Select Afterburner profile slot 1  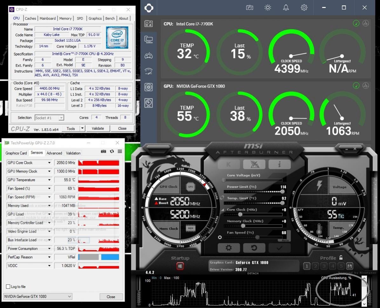[307, 266]
